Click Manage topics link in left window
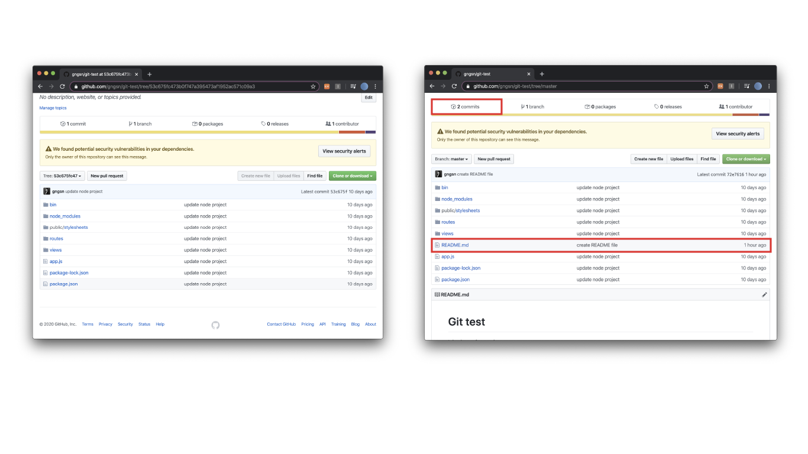Viewport: 808px width, 454px height. (x=53, y=108)
